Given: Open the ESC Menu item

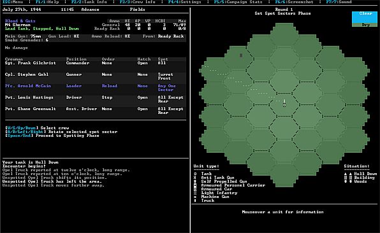Looking at the screenshot, I should coord(13,2).
